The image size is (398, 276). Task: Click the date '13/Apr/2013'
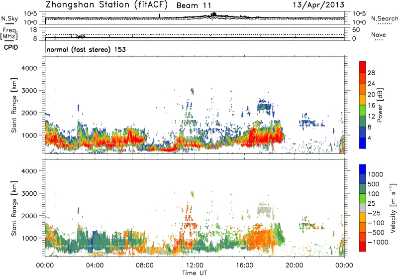318,5
